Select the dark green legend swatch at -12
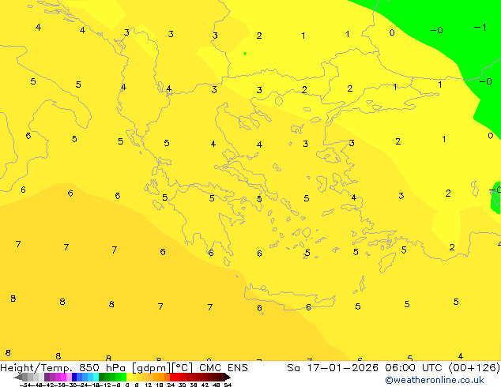 102,377
